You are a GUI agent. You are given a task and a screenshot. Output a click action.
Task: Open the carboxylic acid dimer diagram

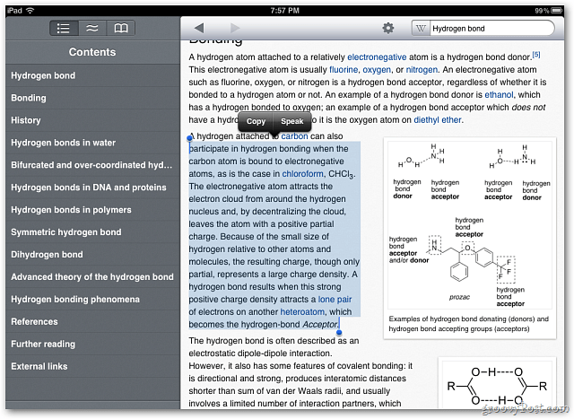(x=497, y=385)
